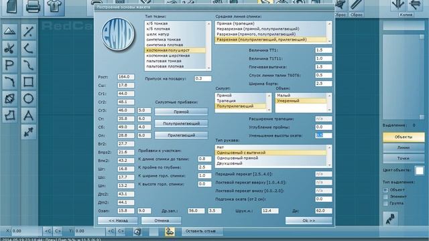Open the garment shirt icon in top toolbar
Screen dimensions: 429x241
tap(54, 7)
